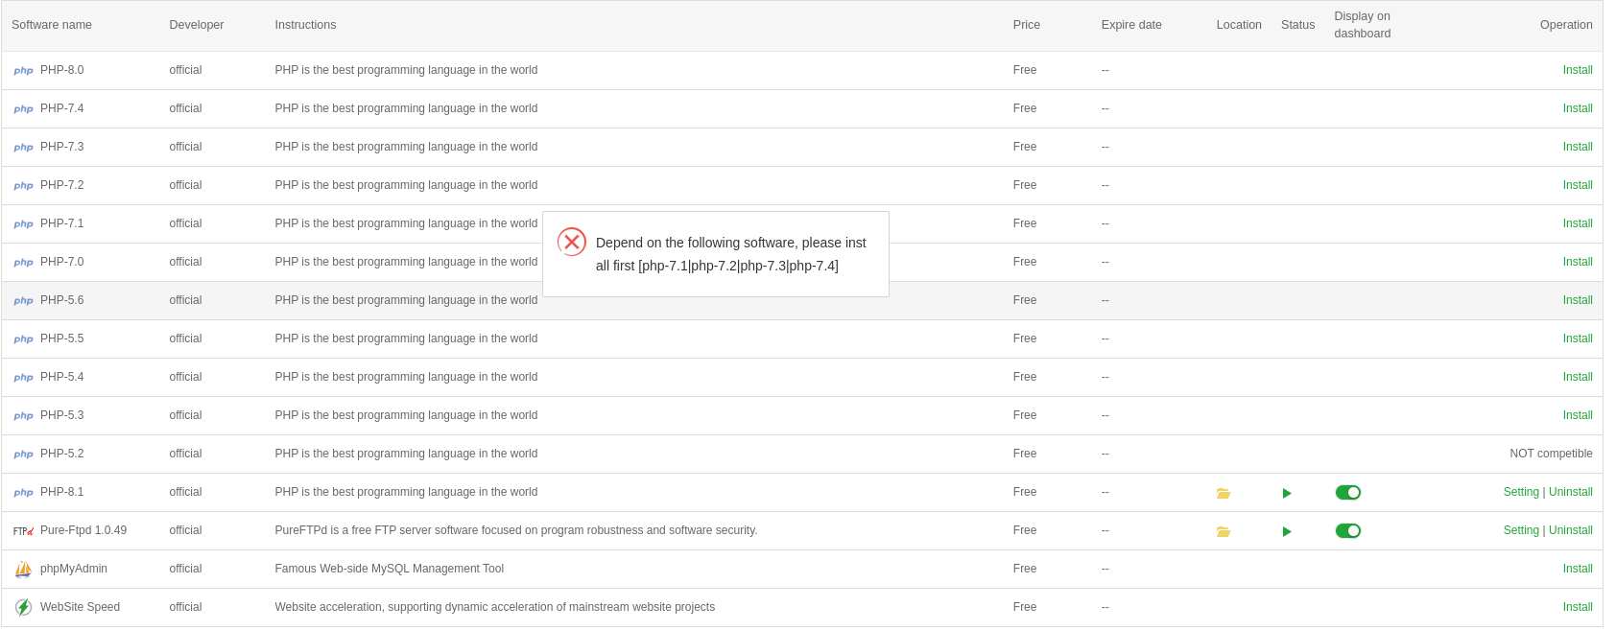Click the phpMyAdmin sailboat icon
Screen dimensions: 1616x630
tap(23, 569)
